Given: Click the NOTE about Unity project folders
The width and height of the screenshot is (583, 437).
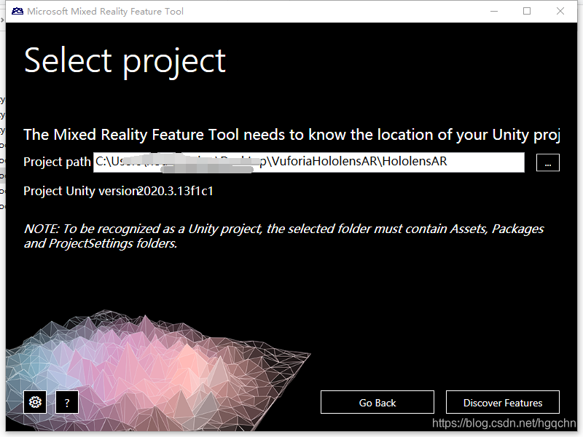Looking at the screenshot, I should [x=283, y=236].
